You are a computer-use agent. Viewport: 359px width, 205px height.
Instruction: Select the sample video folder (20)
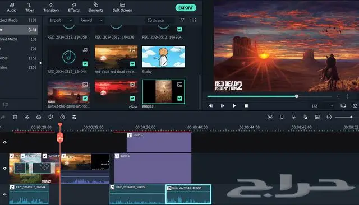pyautogui.click(x=19, y=67)
